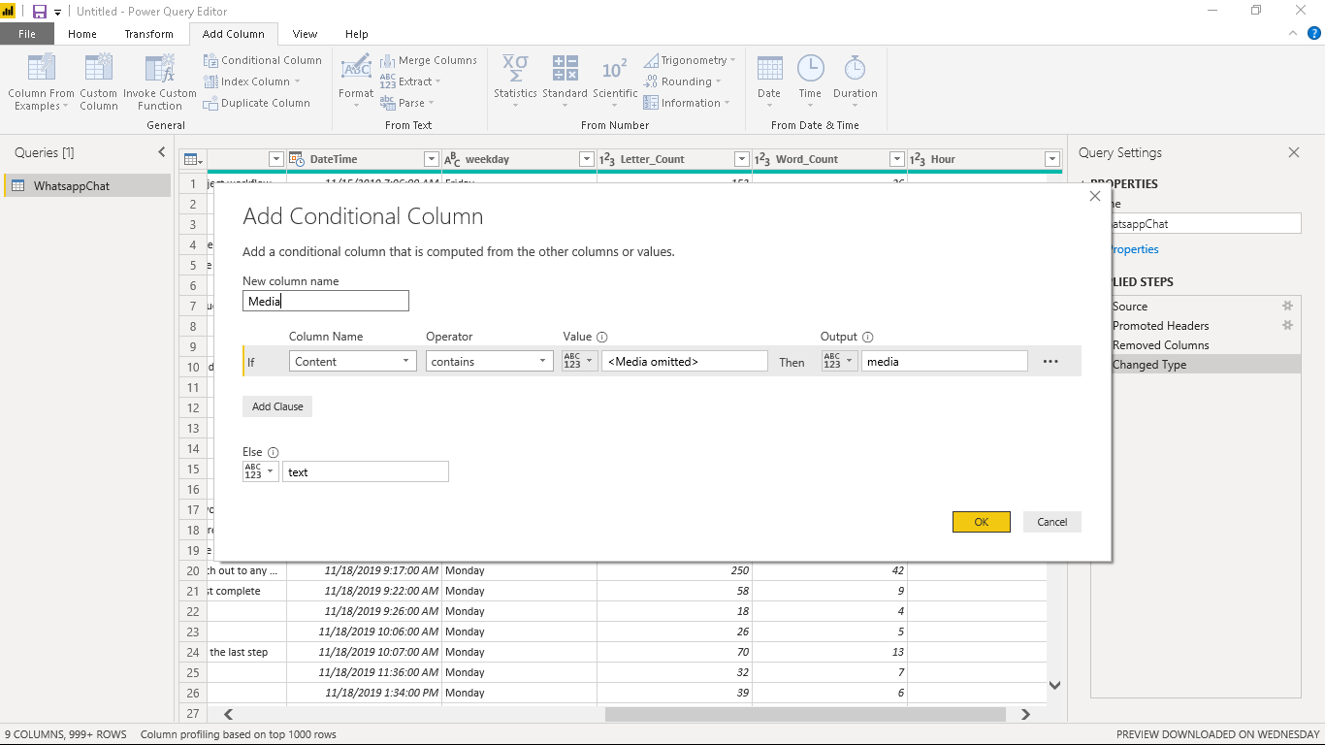Screen dimensions: 1325x745
Task: Click the Custom Column icon
Action: pos(98,69)
